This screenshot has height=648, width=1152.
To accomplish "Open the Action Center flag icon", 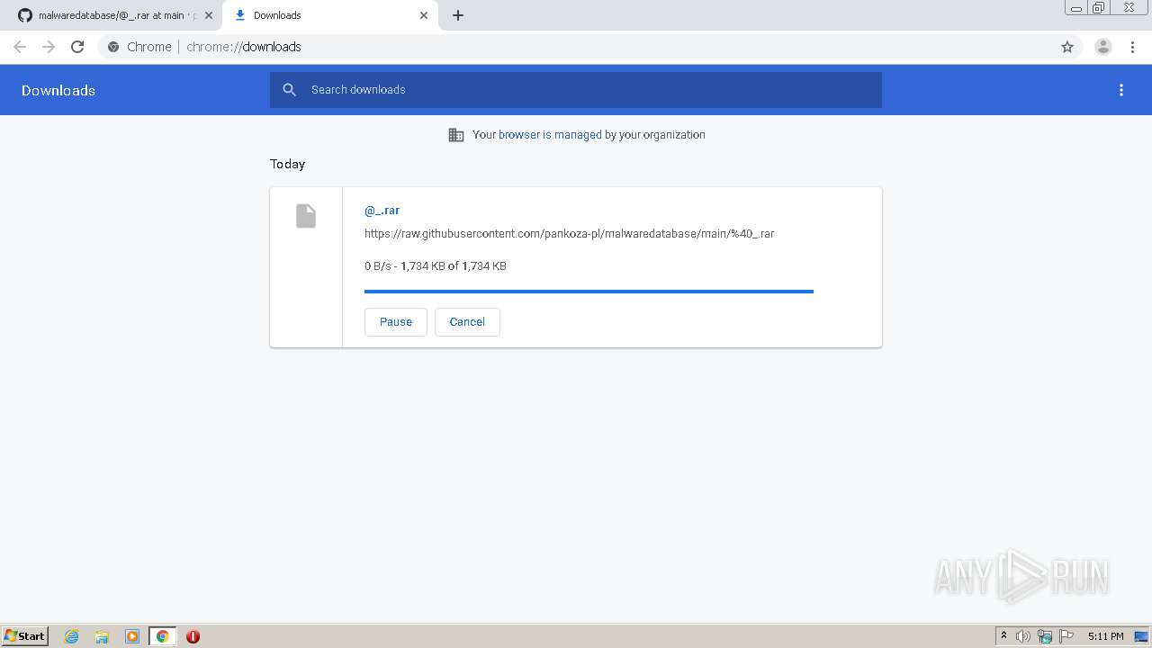I will point(1066,636).
